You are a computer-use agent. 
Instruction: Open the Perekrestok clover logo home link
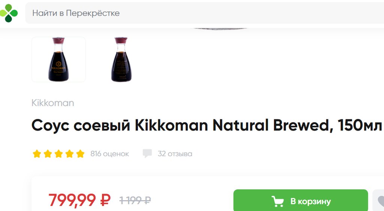(x=9, y=13)
